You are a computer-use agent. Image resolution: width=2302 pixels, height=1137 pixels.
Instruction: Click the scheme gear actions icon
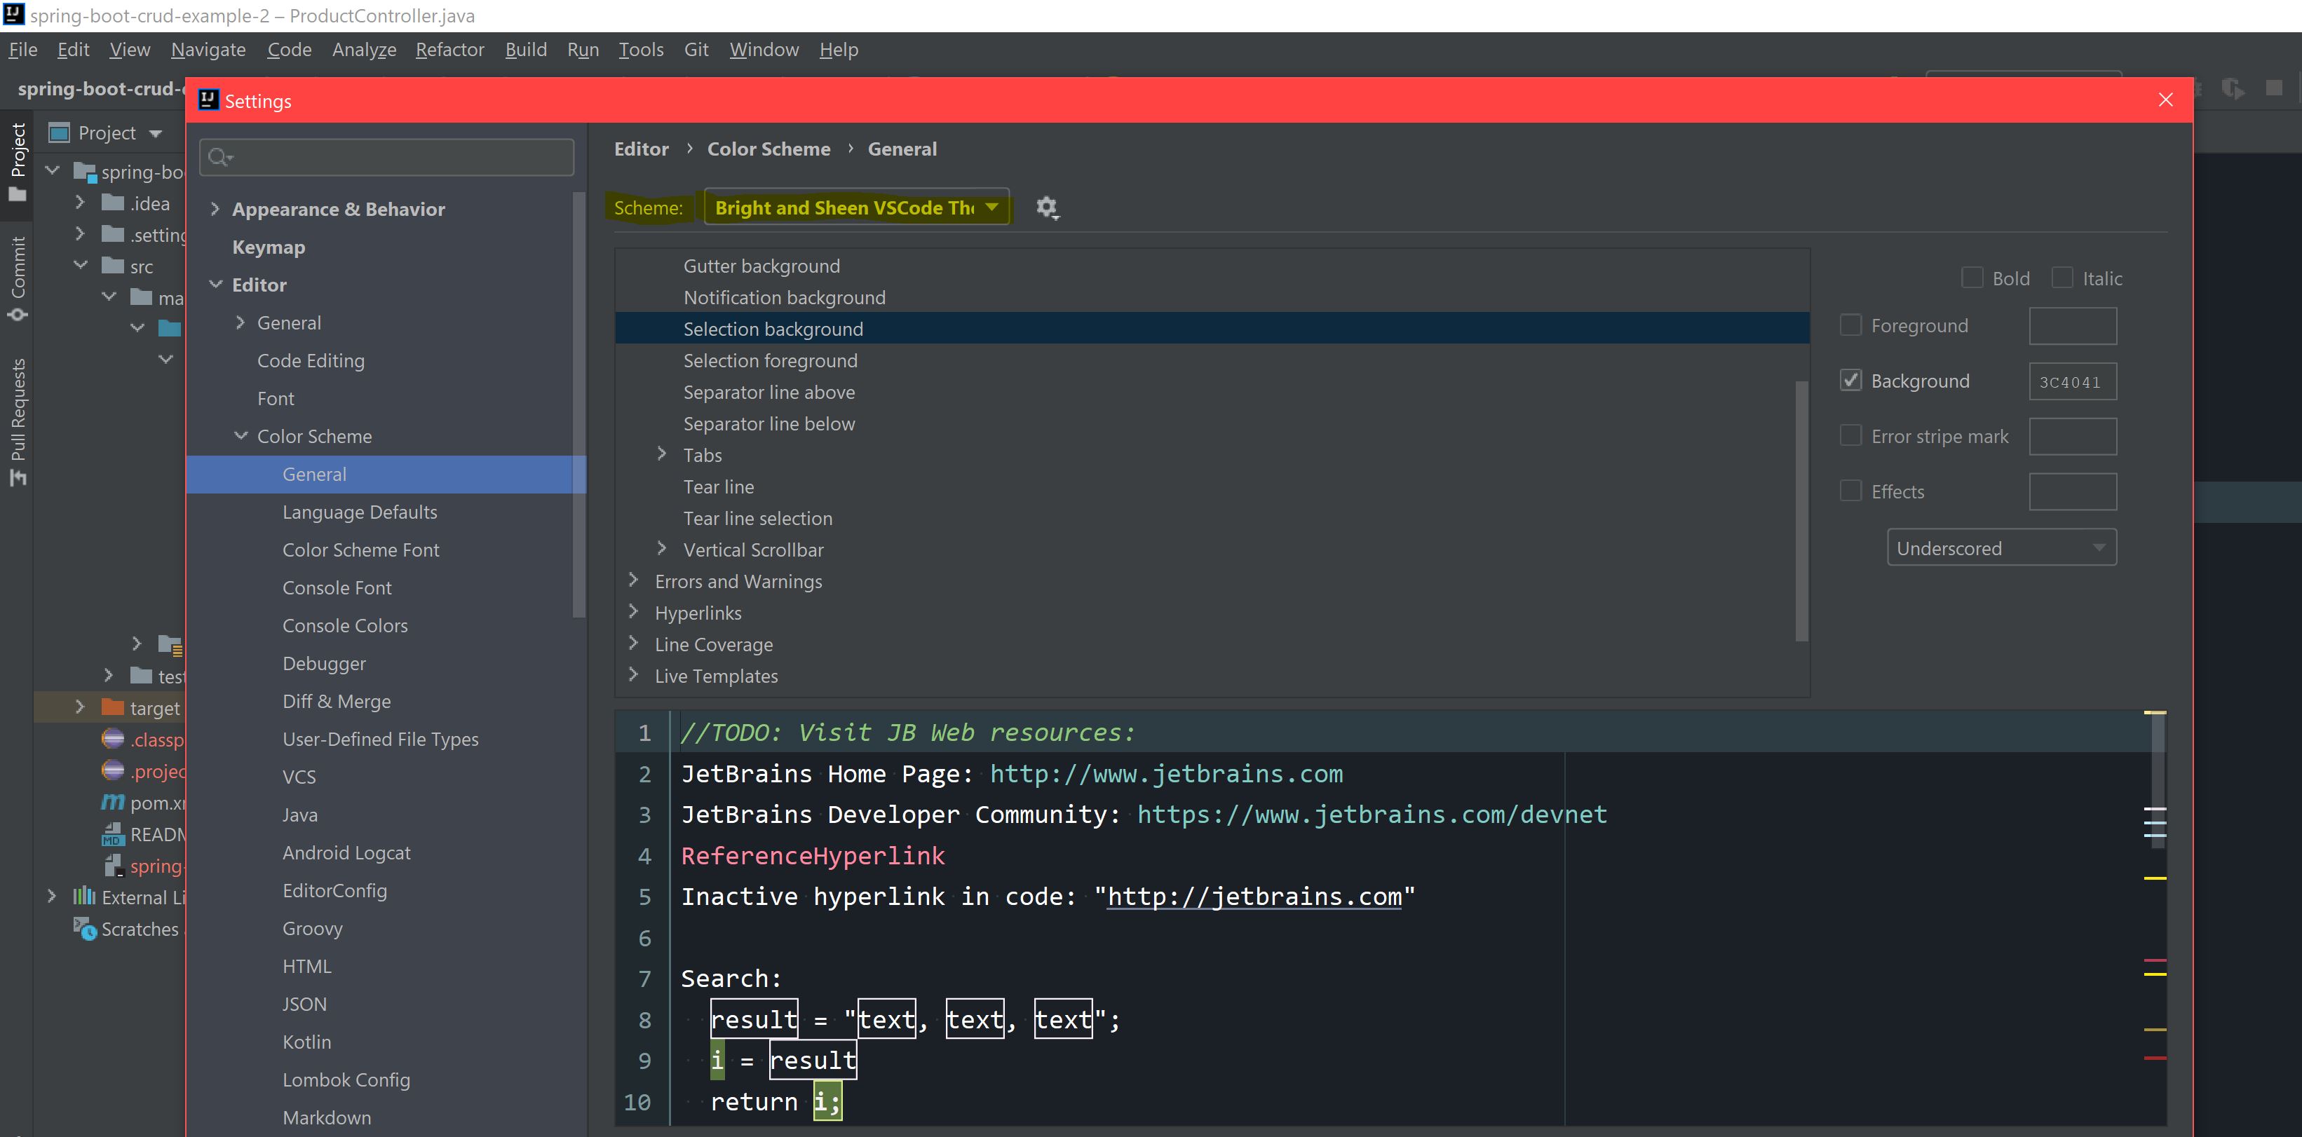(1046, 208)
